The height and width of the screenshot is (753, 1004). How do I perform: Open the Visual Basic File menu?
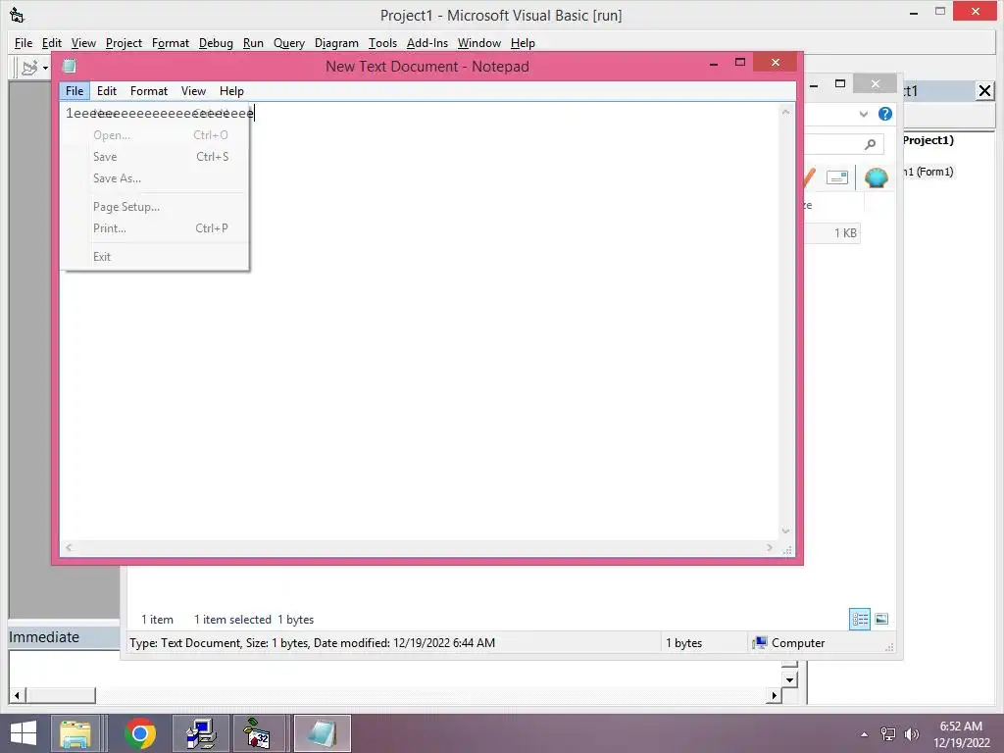coord(24,43)
